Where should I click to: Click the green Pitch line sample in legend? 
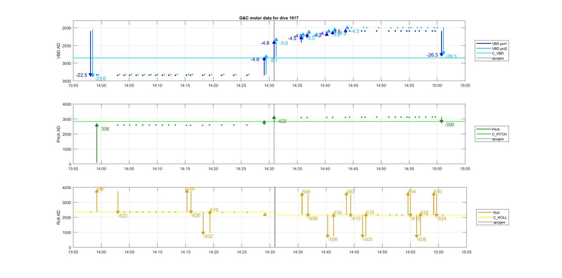click(x=483, y=129)
